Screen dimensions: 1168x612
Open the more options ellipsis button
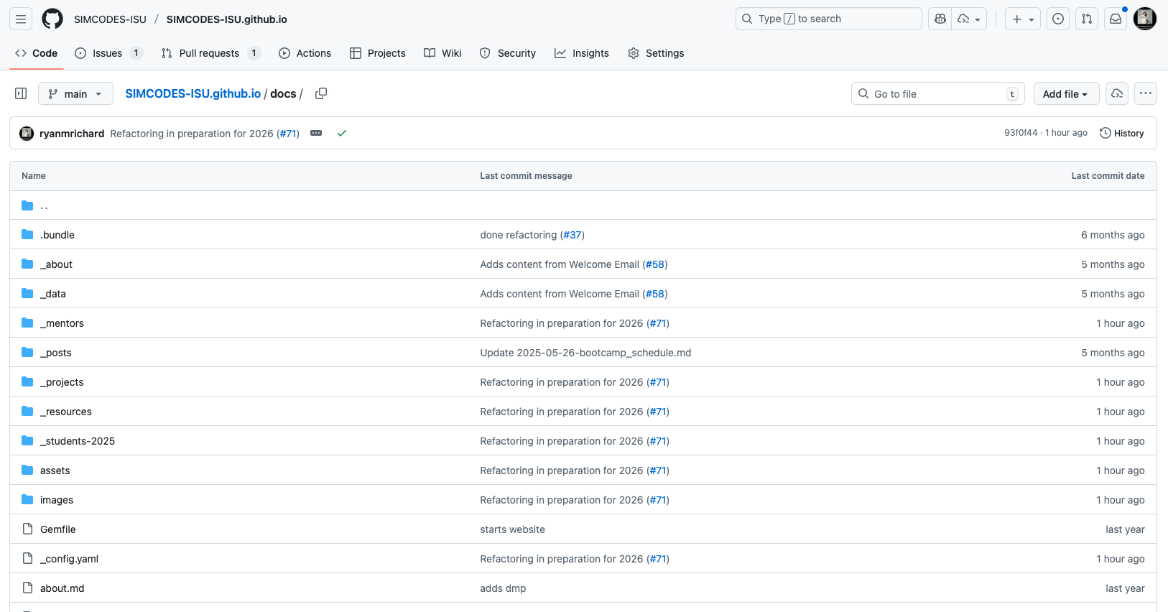(x=1145, y=93)
